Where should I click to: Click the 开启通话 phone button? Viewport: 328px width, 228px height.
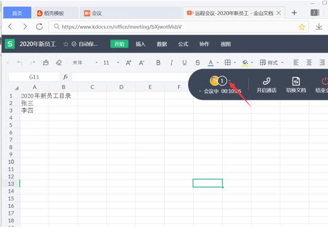266,85
